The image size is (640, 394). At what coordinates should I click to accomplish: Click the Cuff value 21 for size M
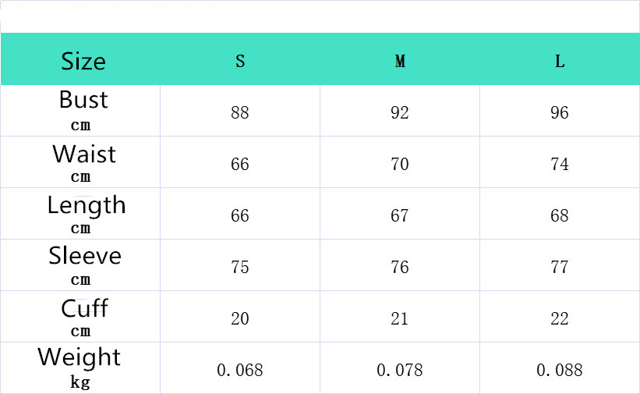[400, 318]
